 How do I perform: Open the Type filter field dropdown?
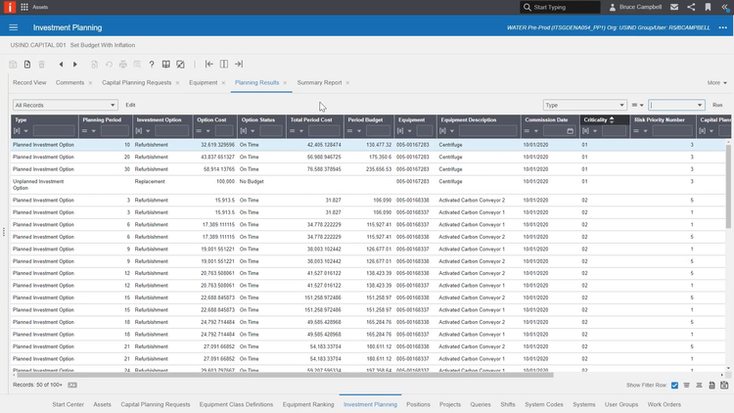(x=584, y=105)
